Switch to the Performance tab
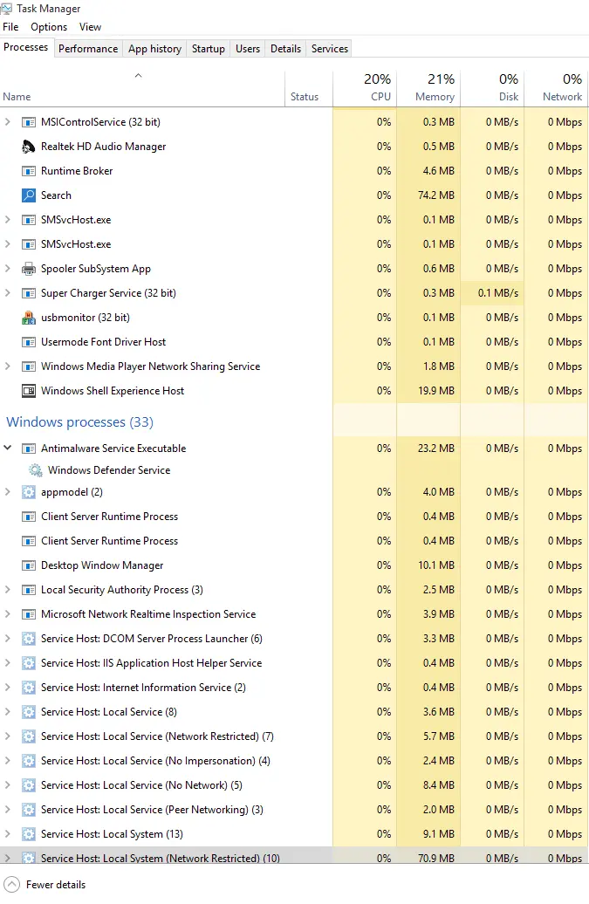This screenshot has height=904, width=589. [88, 49]
